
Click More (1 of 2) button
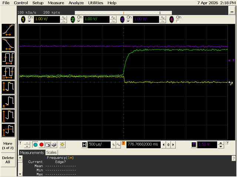pos(8,146)
